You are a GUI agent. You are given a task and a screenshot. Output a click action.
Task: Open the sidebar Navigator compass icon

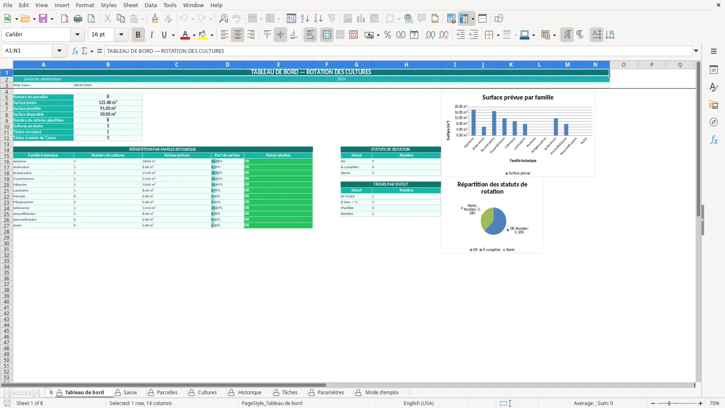714,122
